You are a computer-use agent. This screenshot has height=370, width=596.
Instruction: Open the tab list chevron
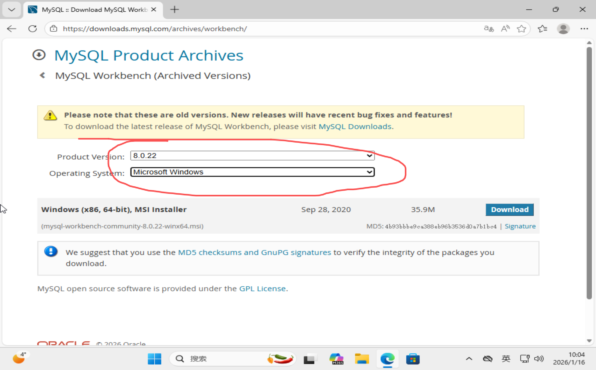12,10
